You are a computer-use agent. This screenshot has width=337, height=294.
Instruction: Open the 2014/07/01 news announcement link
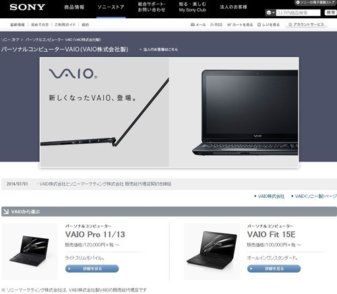tap(105, 184)
